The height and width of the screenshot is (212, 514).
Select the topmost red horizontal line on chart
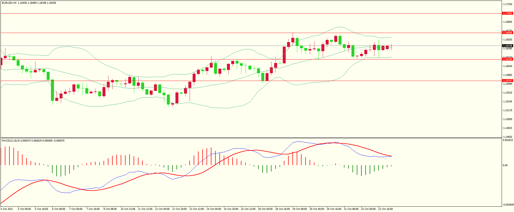tap(241, 13)
